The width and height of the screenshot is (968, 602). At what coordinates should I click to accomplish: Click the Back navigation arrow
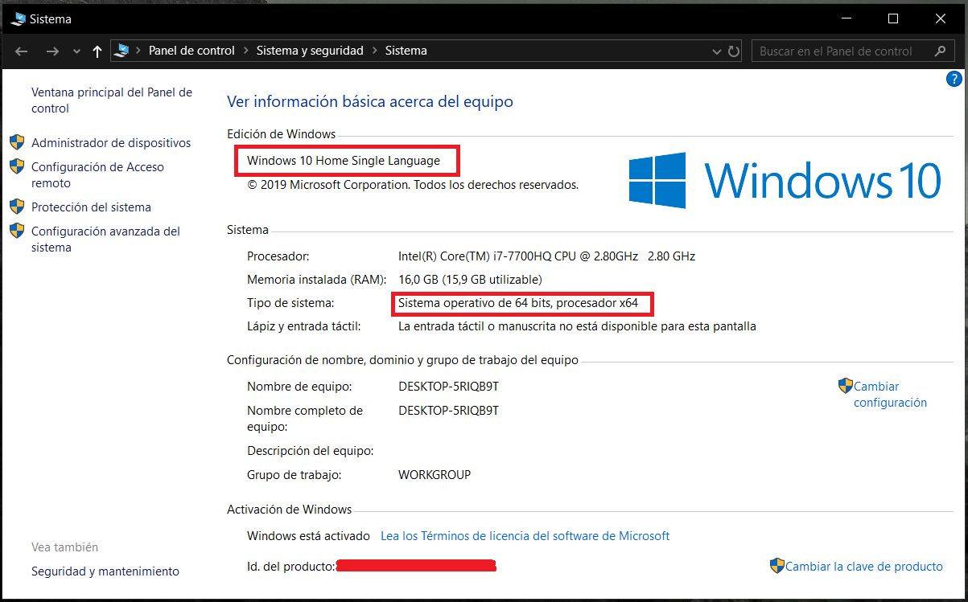pyautogui.click(x=22, y=51)
